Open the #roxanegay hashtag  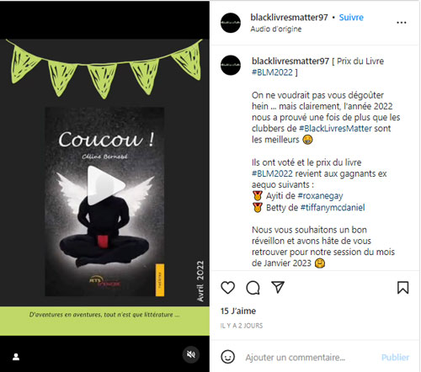320,196
